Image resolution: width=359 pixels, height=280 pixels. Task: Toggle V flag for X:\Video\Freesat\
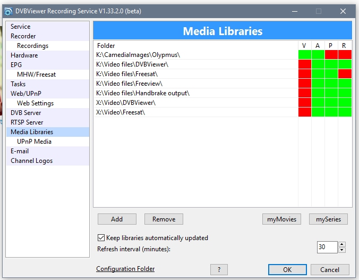pos(305,112)
